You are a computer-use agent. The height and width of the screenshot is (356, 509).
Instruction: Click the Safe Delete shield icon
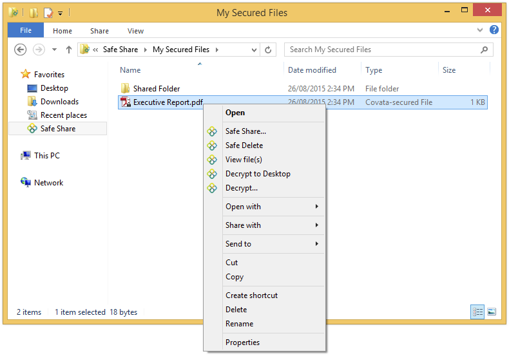(212, 145)
